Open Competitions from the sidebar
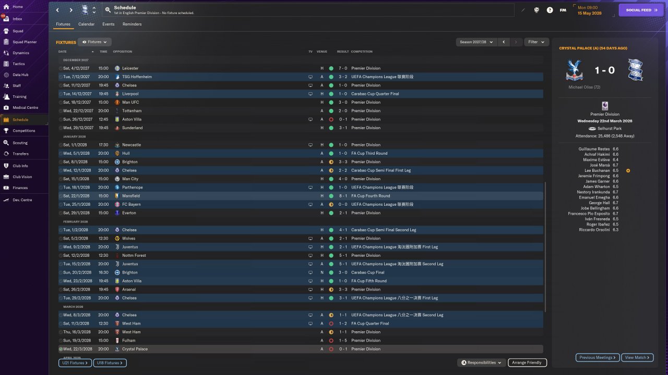This screenshot has width=668, height=375. (24, 131)
